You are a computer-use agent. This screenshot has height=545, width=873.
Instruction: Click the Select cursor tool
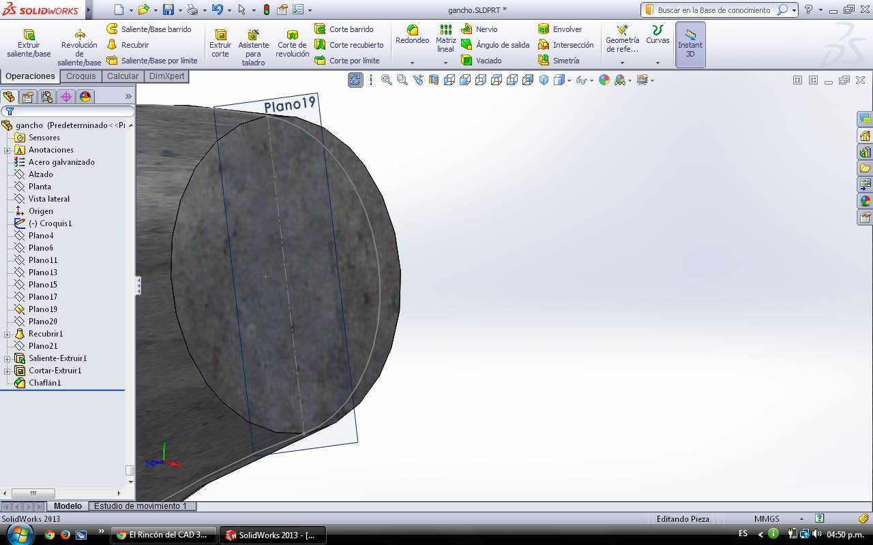241,10
